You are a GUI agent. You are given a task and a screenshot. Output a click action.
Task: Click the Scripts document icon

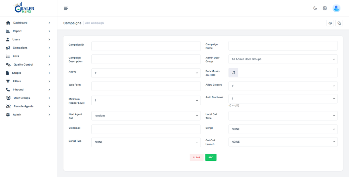tap(7, 73)
